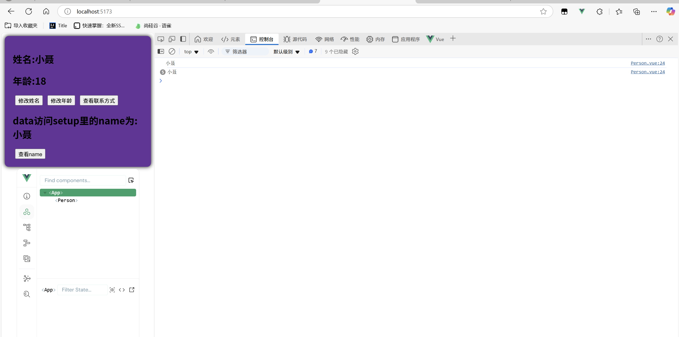679x337 pixels.
Task: Open the top context dropdown
Action: [191, 52]
